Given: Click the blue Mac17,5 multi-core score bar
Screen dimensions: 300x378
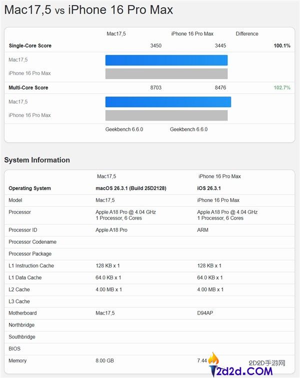Looking at the screenshot, I should (168, 102).
